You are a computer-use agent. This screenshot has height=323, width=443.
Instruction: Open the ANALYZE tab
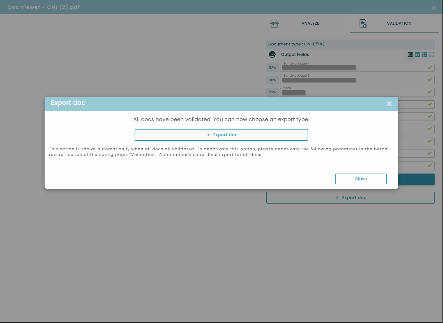pos(310,24)
